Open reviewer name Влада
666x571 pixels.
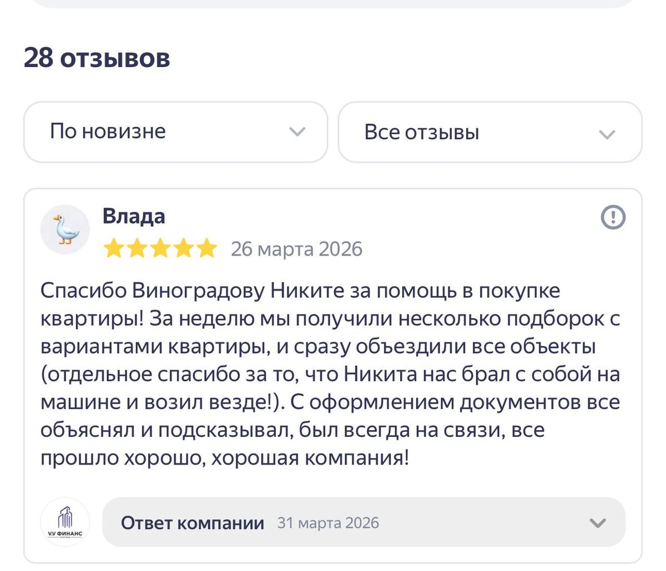pyautogui.click(x=135, y=216)
